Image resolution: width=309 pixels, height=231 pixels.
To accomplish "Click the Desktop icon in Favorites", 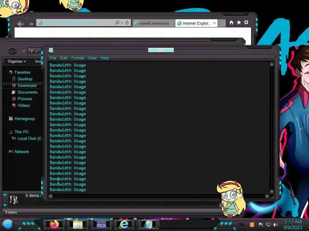I will [14, 79].
